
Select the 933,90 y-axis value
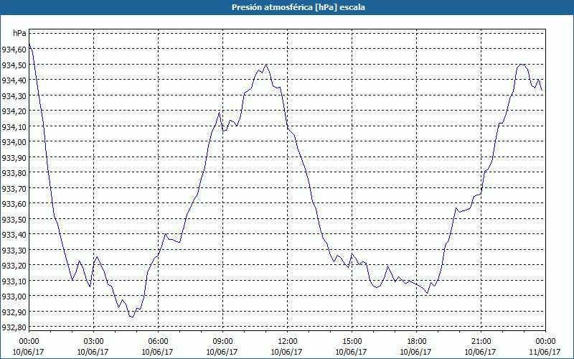tap(14, 157)
